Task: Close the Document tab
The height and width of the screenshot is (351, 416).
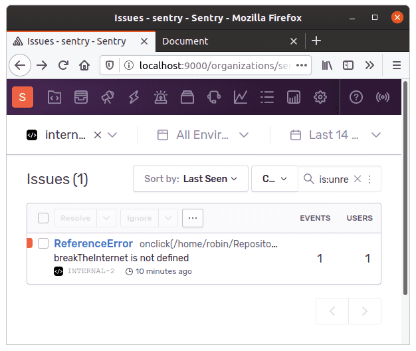Action: tap(294, 41)
